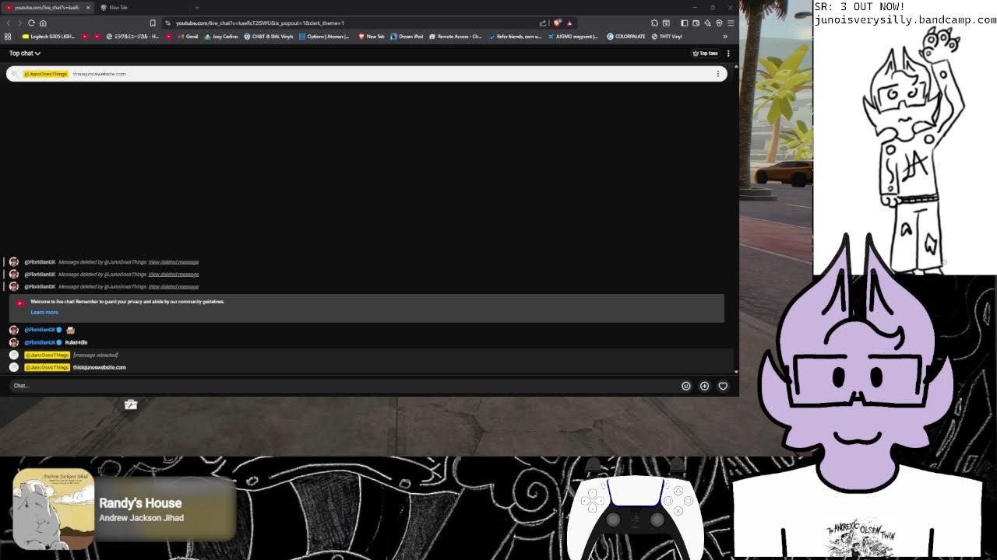Click the pinned @JunoDoesThings message banner
997x560 pixels.
366,74
